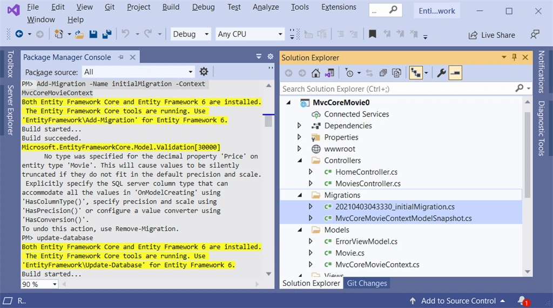Collapse the Migrations folder
Viewport: 553px width, 308px height.
[x=300, y=195]
